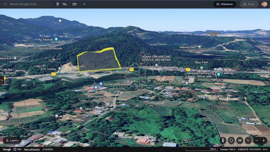
Task: Click the Rumah Sewa Boss Kambing pin
Action: pyautogui.click(x=96, y=87)
